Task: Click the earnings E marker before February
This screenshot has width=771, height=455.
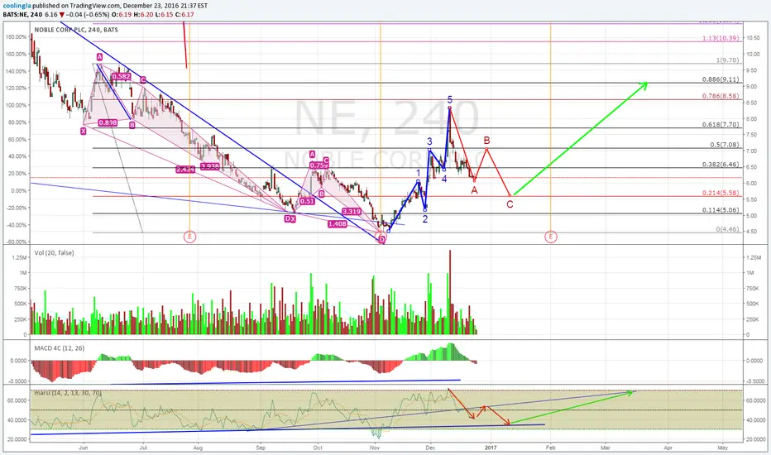Action: [x=550, y=237]
